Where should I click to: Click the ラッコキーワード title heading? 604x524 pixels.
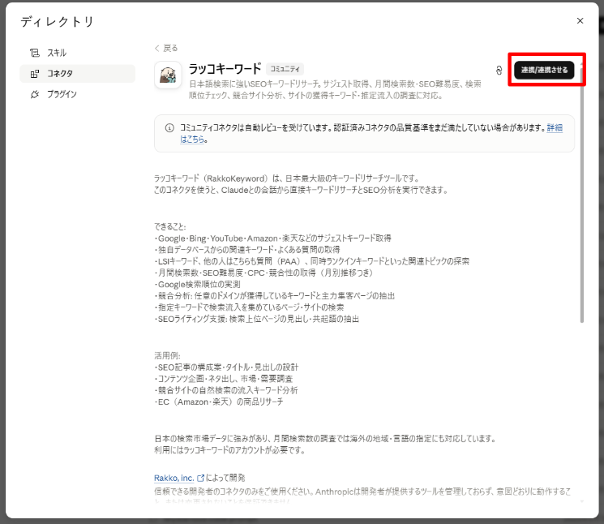(x=225, y=69)
